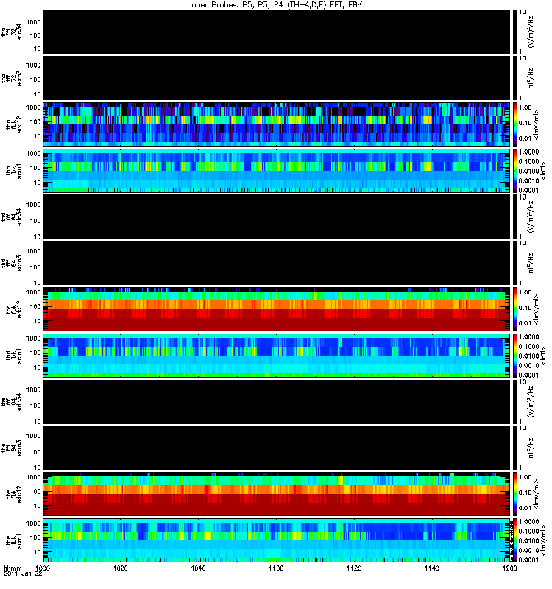
Task: Click the "hhmm" axis unit label
Action: (x=13, y=568)
